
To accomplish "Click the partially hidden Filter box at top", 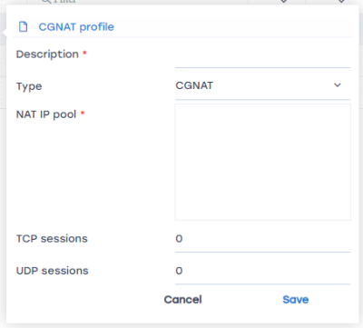I will tap(138, 2).
